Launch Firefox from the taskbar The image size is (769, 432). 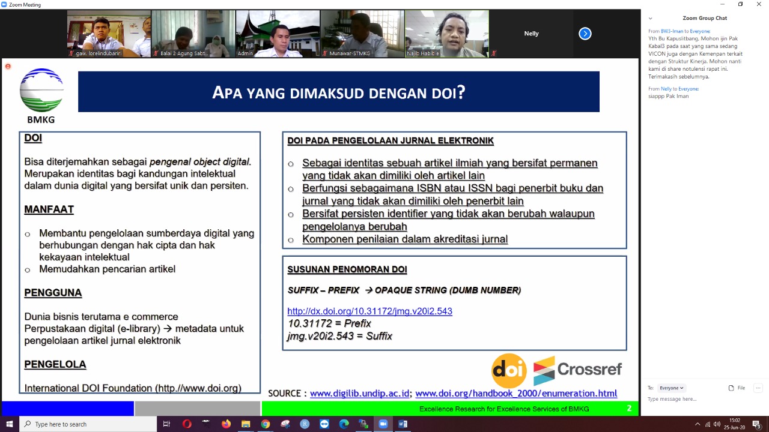226,424
